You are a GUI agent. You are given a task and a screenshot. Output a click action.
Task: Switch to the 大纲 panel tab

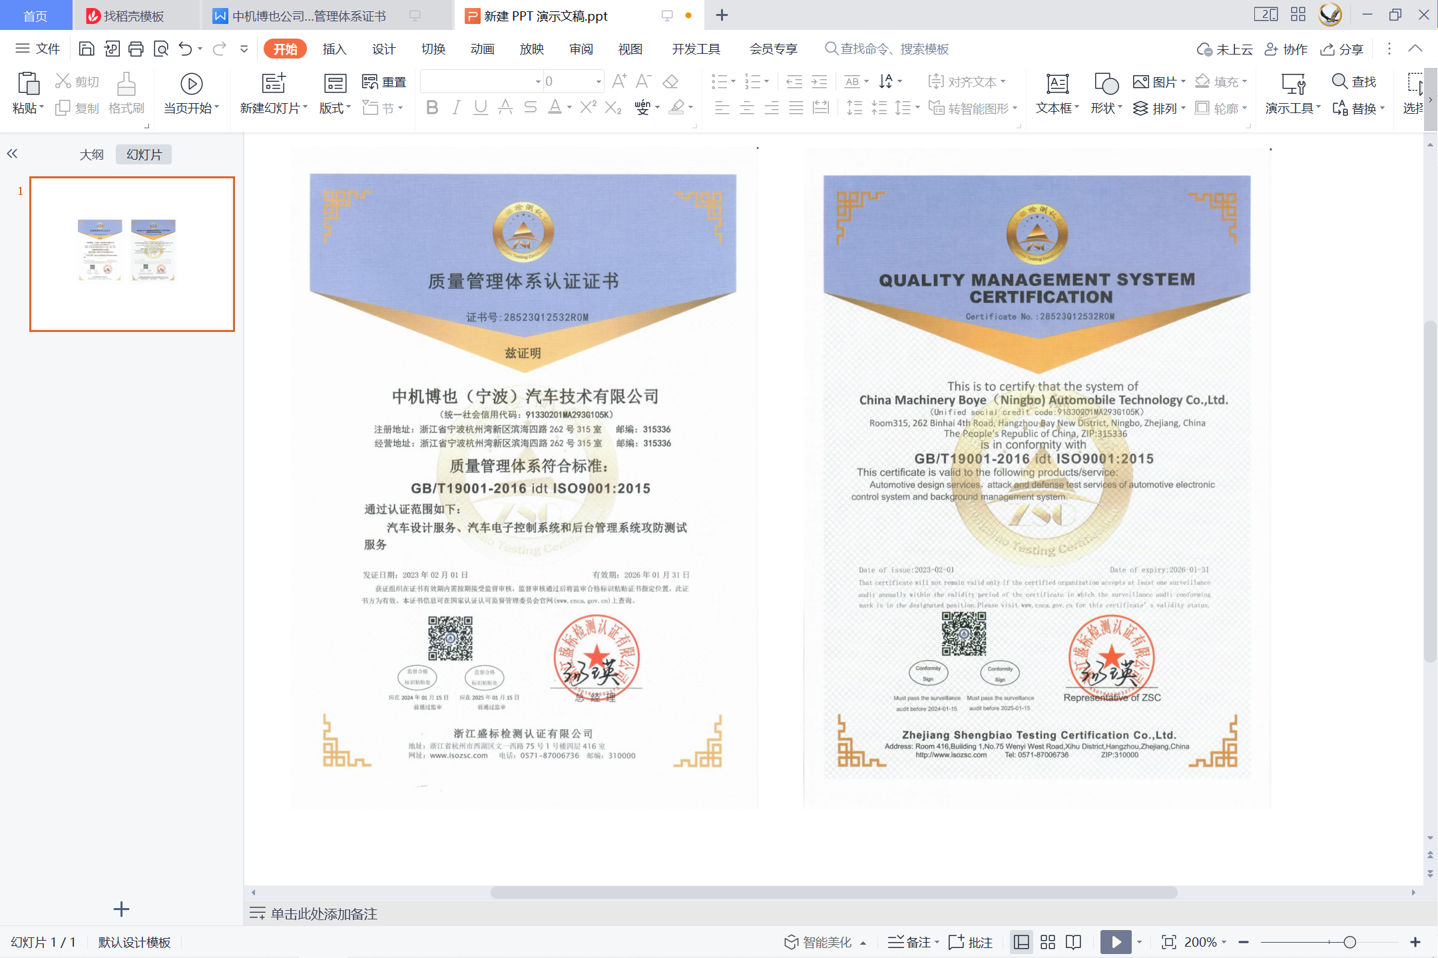(92, 154)
